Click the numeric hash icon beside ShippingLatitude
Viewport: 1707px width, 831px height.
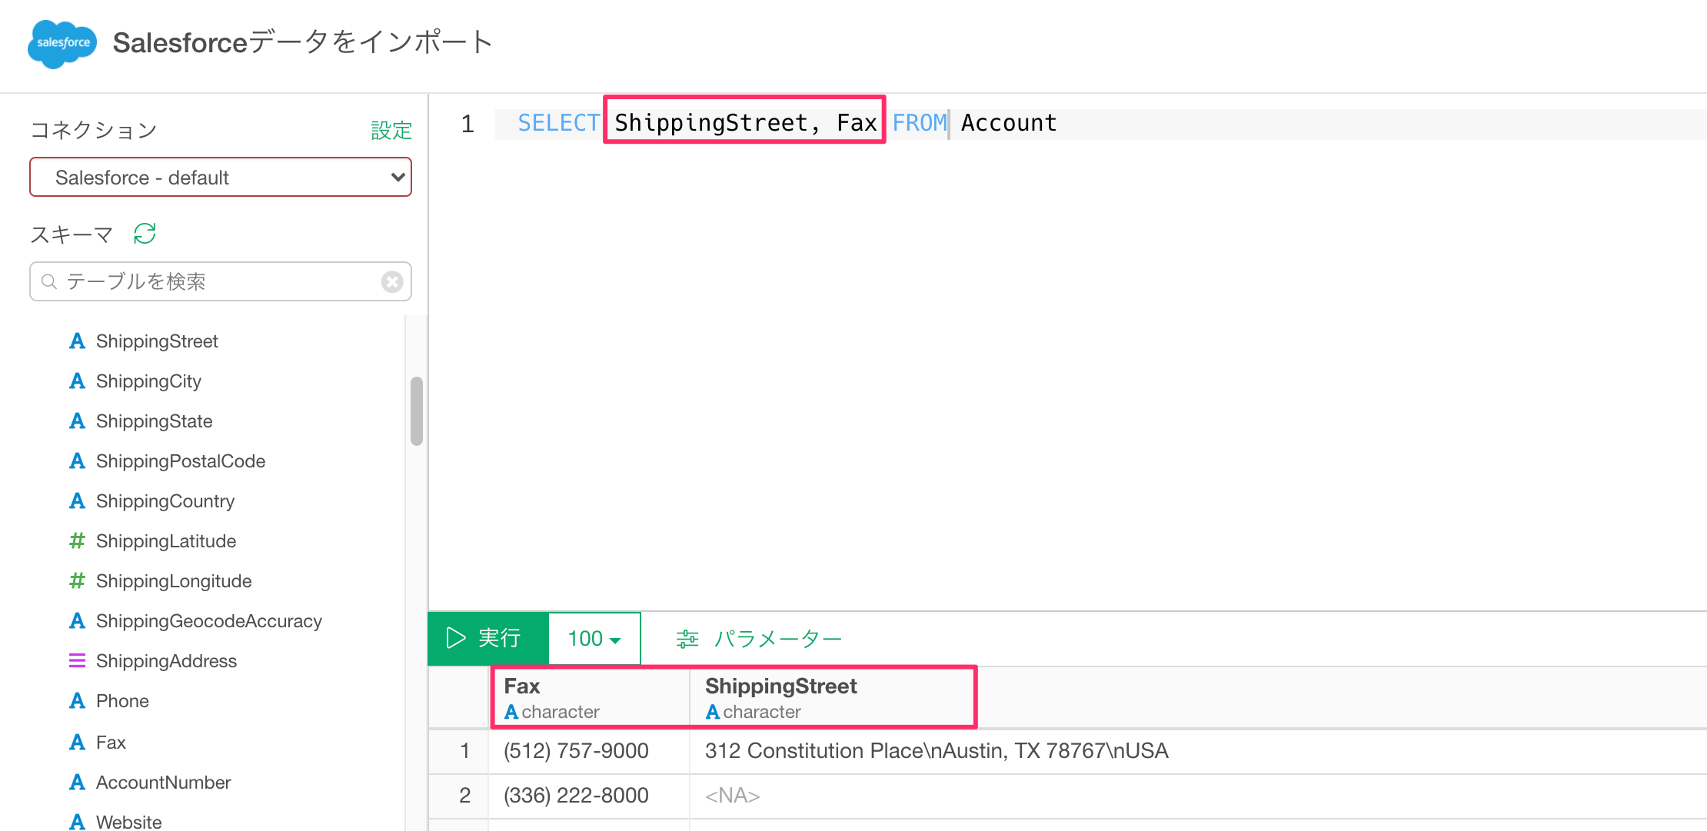click(x=77, y=541)
